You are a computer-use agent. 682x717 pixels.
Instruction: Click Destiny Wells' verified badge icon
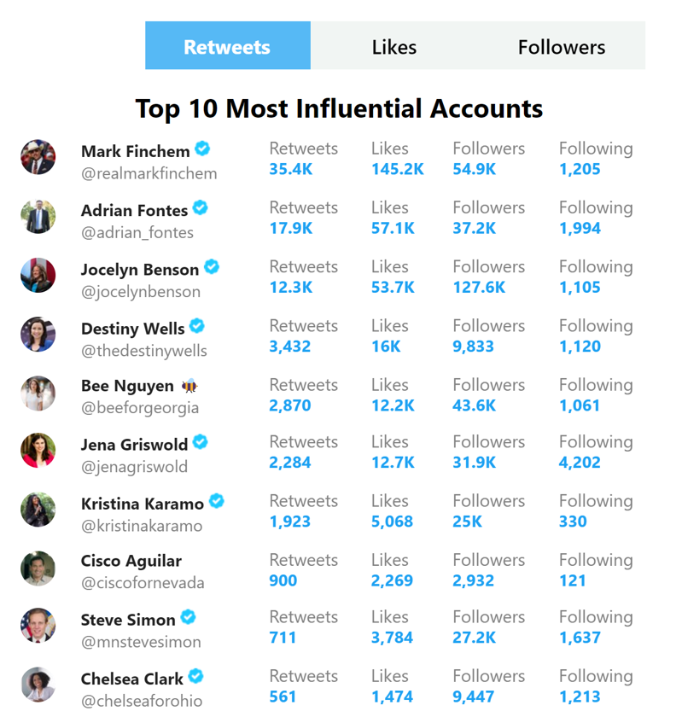pos(196,325)
